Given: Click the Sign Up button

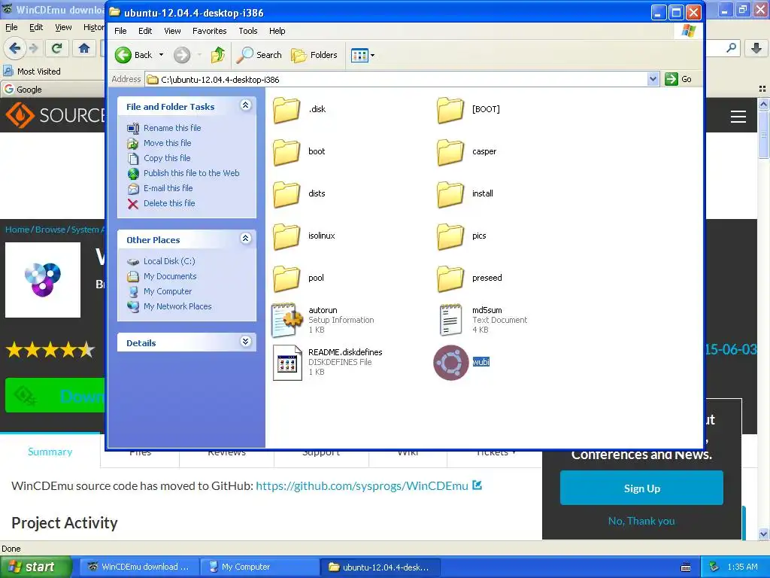Looking at the screenshot, I should click(x=641, y=488).
